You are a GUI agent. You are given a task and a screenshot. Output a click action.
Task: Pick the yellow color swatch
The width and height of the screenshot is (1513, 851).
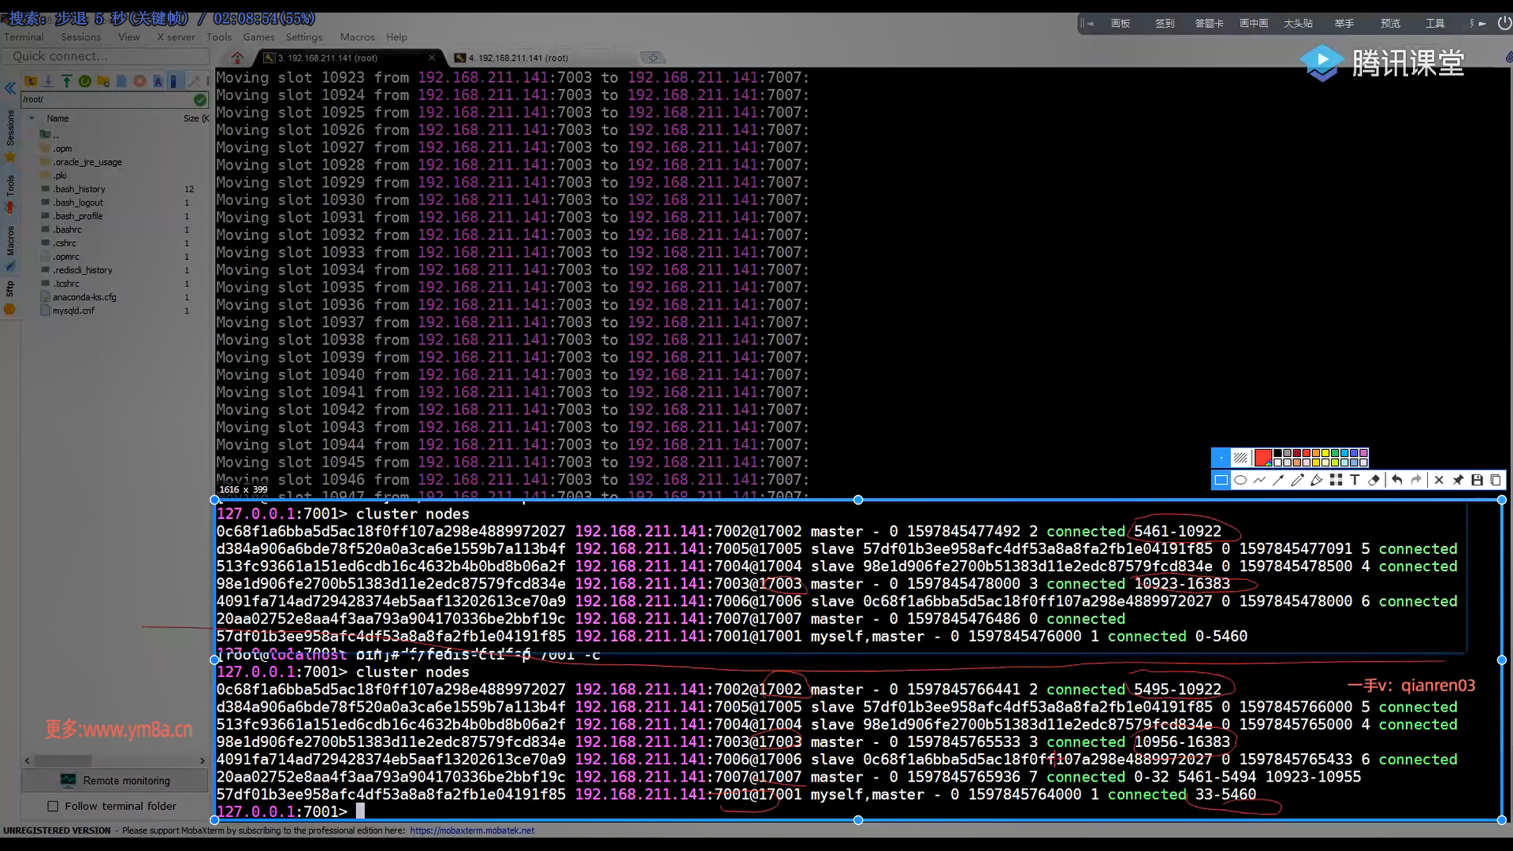click(x=1325, y=454)
